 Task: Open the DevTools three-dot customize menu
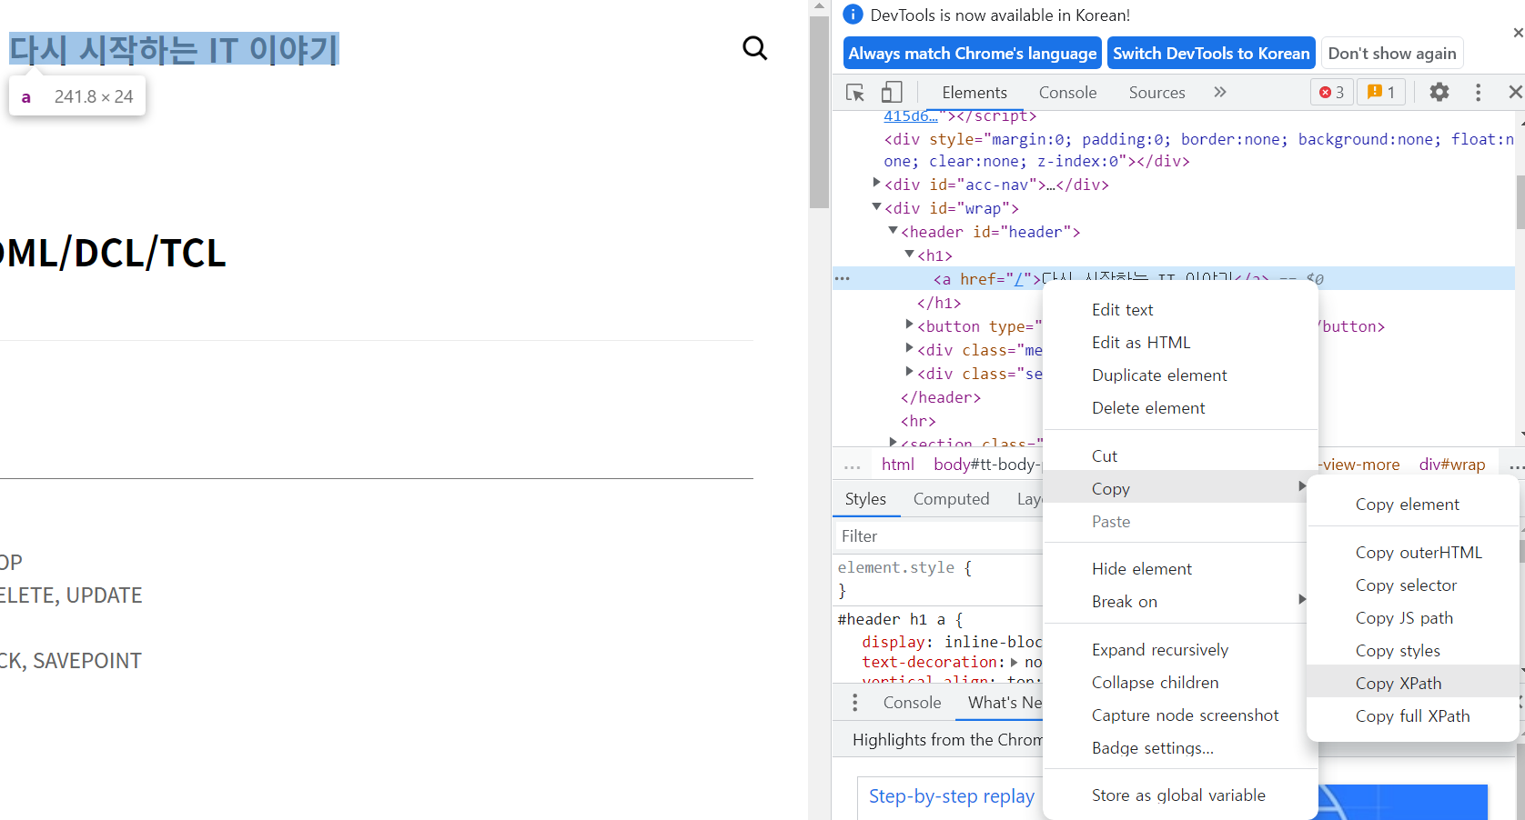click(x=1478, y=92)
